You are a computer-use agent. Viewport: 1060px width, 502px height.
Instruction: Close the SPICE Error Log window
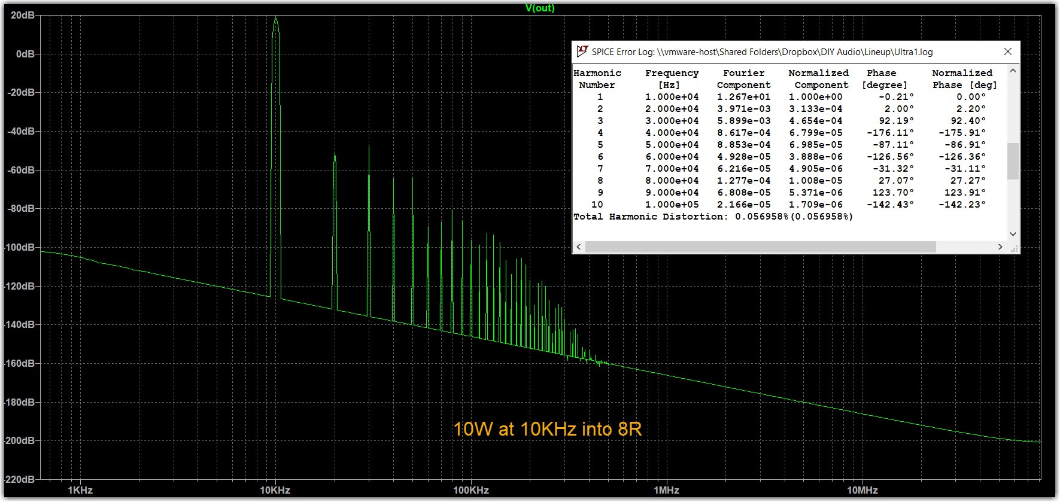[x=1008, y=52]
